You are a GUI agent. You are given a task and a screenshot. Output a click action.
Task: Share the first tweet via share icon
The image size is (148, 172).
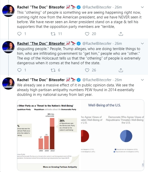coord(121,34)
